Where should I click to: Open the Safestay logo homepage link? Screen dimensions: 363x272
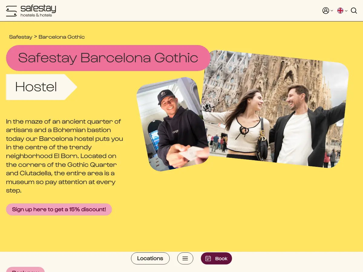click(x=31, y=11)
